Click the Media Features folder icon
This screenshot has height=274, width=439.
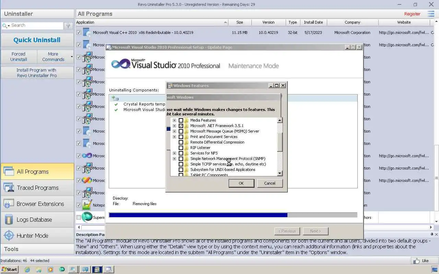(186, 120)
